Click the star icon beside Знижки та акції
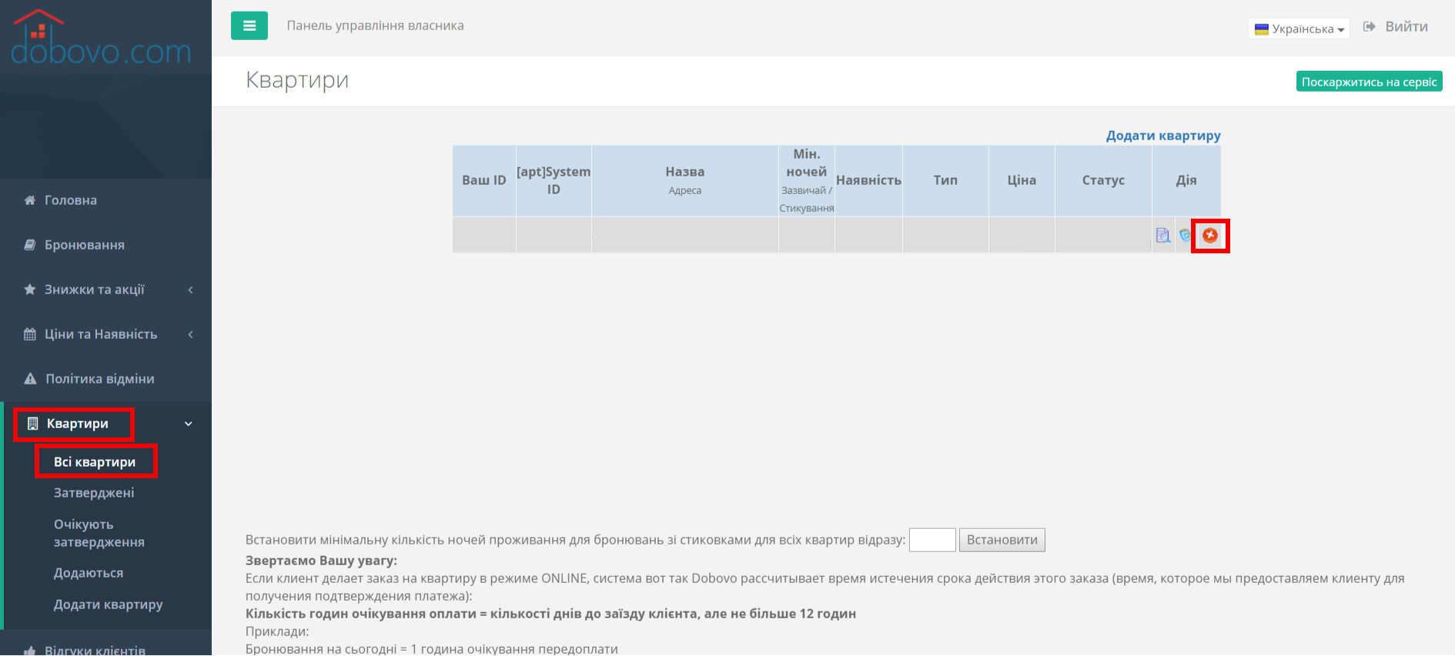 click(x=30, y=290)
